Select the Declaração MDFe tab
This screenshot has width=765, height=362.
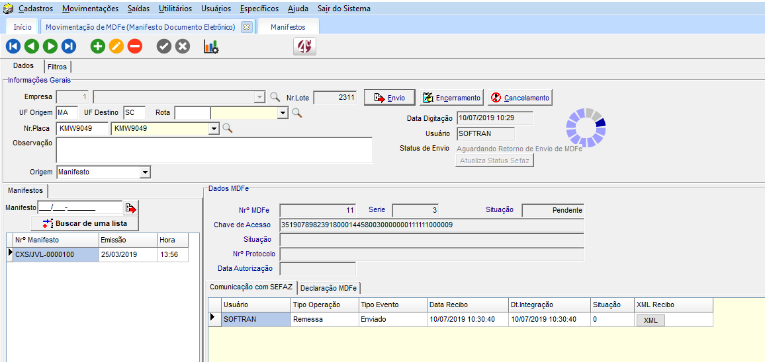pos(329,287)
